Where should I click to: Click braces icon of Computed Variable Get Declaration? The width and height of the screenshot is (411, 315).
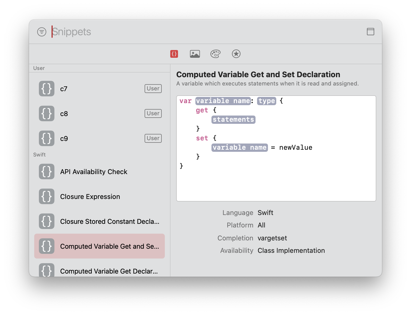tap(47, 270)
